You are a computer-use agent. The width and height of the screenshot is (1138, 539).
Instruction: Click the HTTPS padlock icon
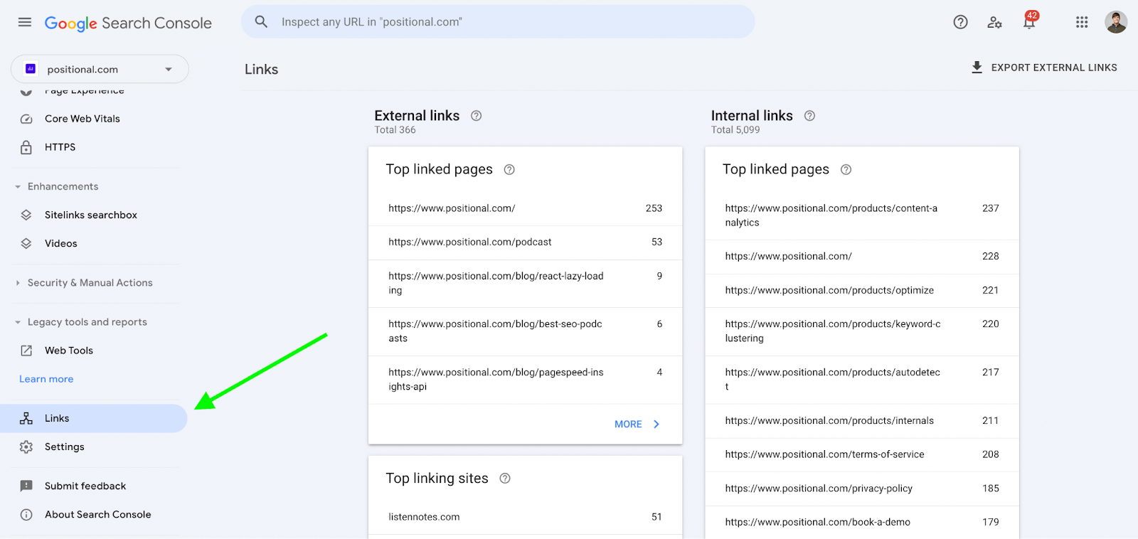click(26, 147)
